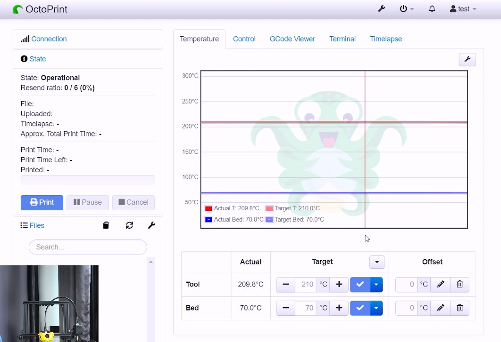Expand the Tool target confirm caret dropdown
Viewport: 501px width, 342px height.
pyautogui.click(x=376, y=284)
